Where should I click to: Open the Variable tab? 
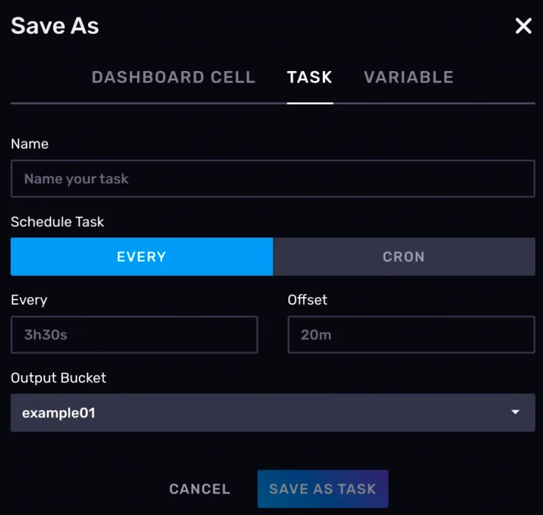click(x=408, y=77)
